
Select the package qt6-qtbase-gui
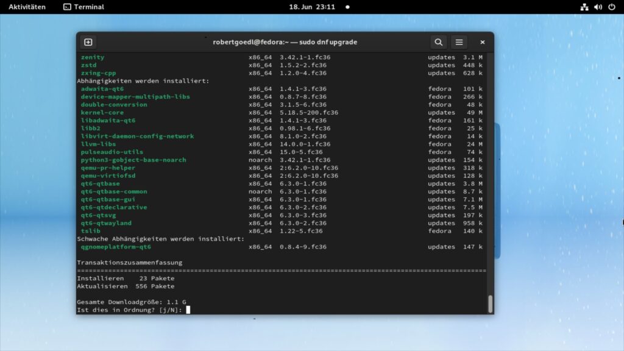tap(108, 199)
